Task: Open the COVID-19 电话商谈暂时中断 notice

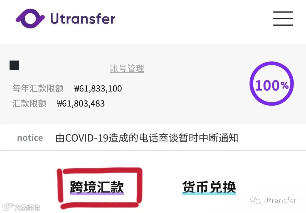Action: tap(147, 138)
